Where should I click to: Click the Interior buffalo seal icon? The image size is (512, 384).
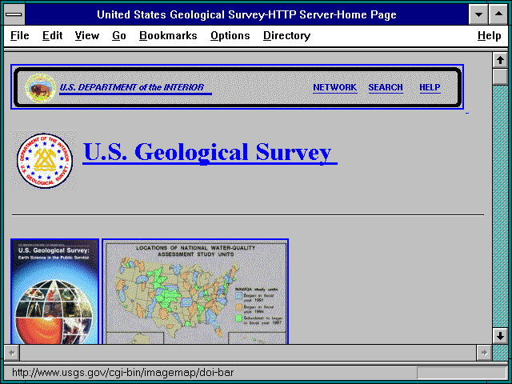(41, 88)
